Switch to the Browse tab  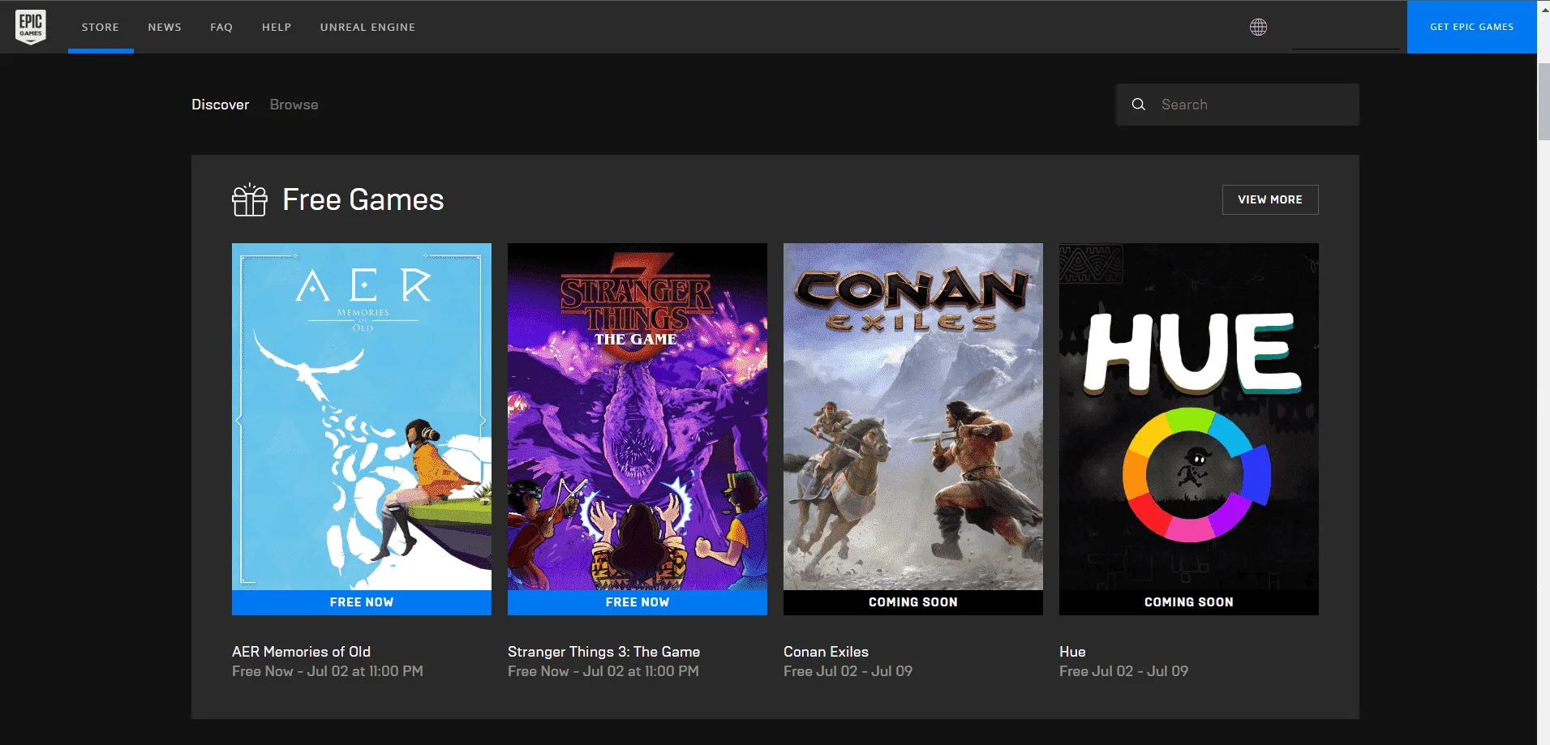(294, 105)
